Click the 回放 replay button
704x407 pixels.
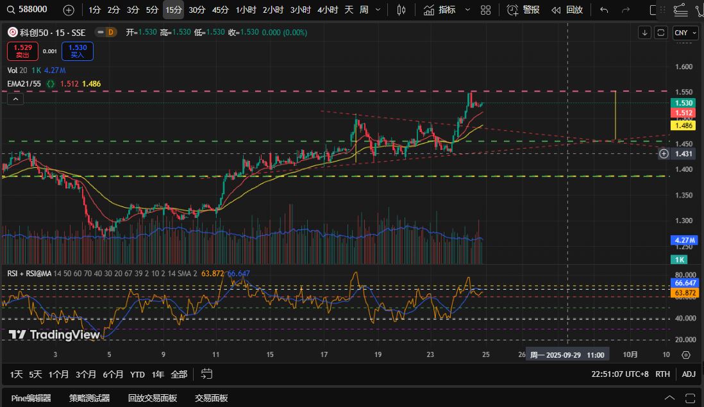tap(567, 10)
